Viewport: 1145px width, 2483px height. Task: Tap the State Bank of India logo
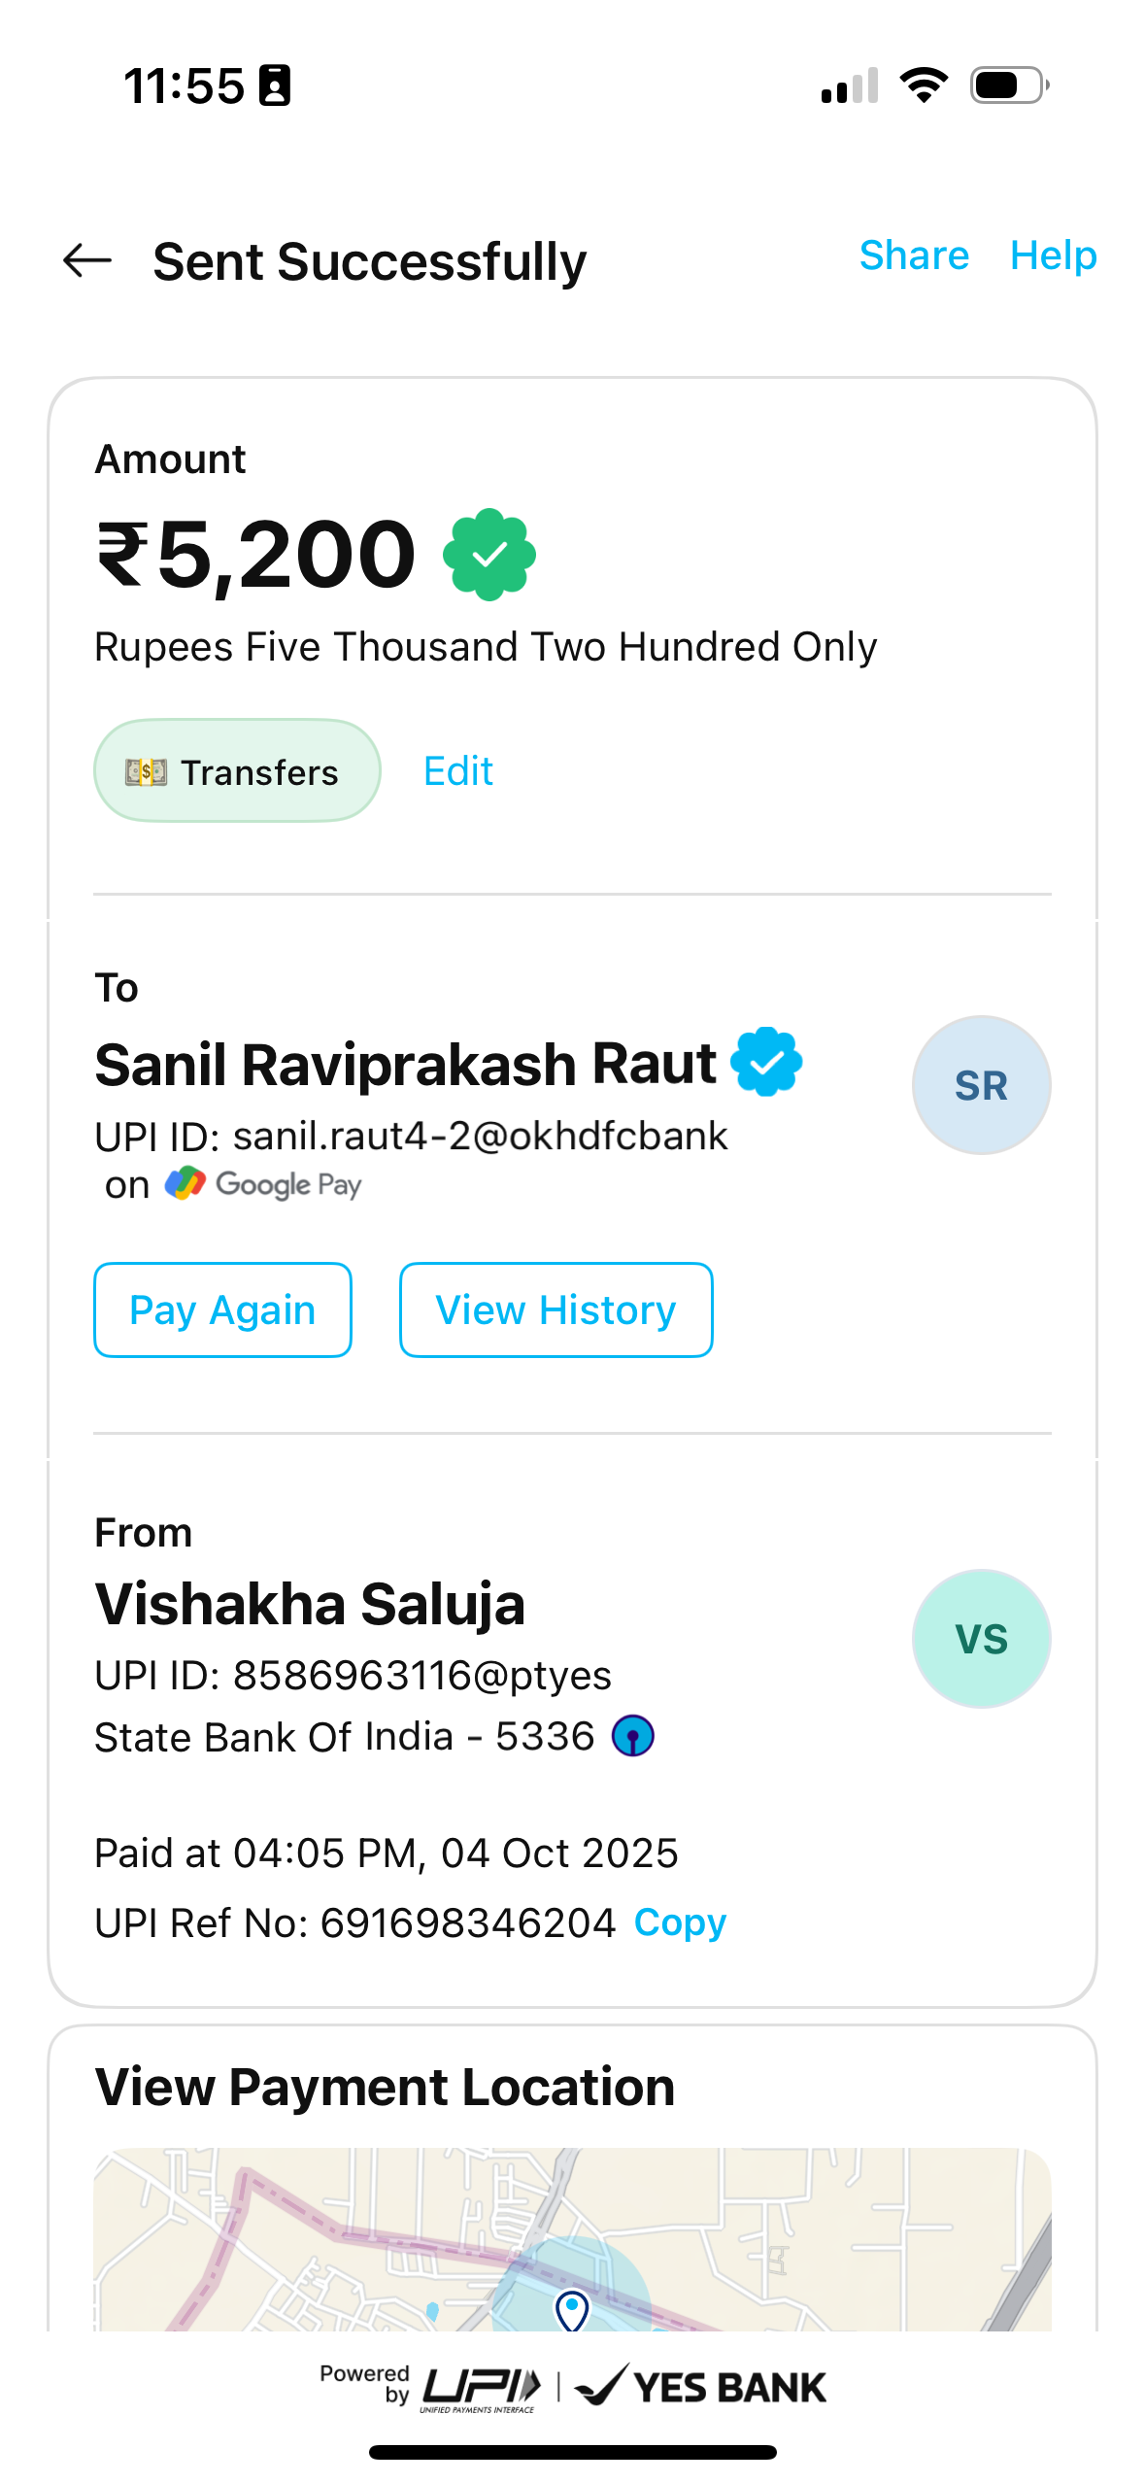(632, 1736)
